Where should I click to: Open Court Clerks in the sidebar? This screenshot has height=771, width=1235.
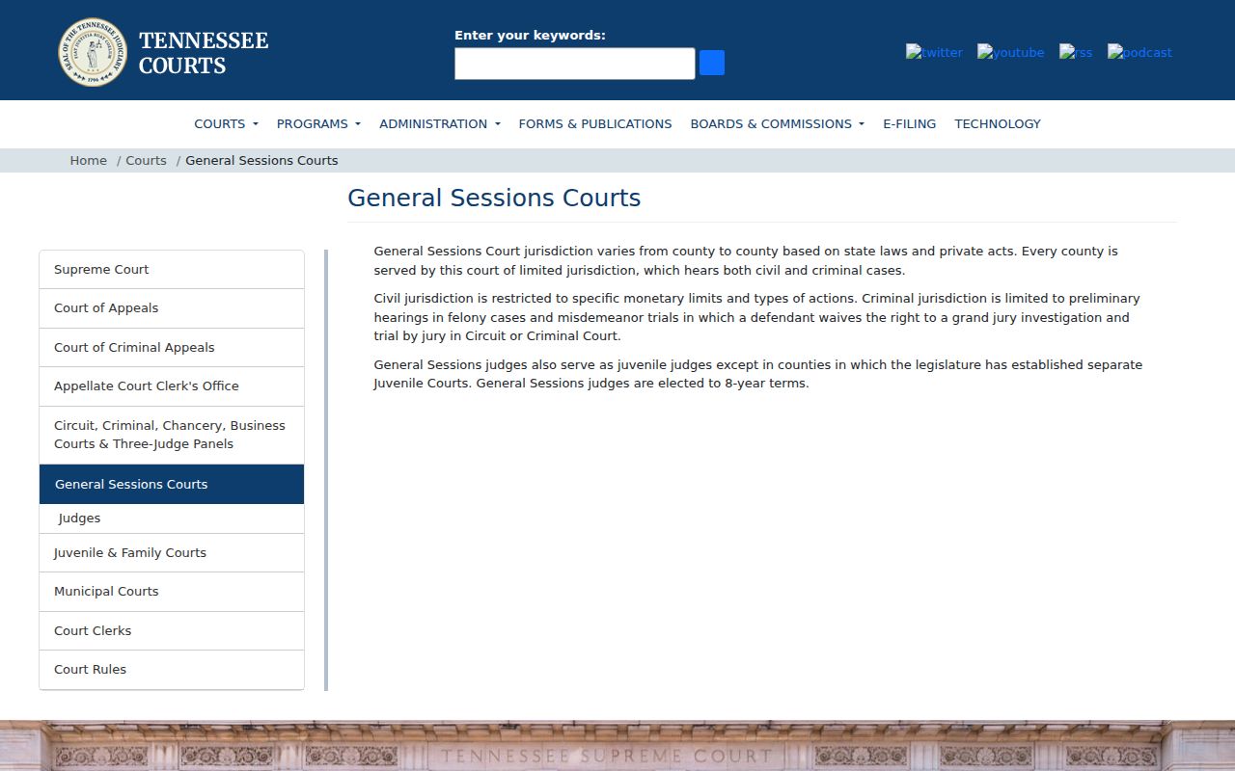pos(172,631)
